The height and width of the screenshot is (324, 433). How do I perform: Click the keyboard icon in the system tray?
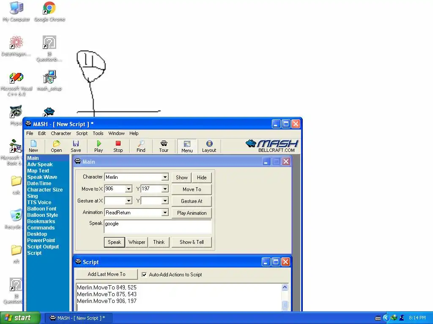pos(378,318)
